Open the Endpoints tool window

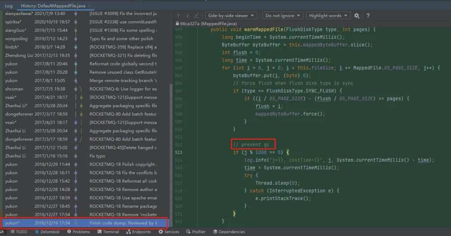tap(138, 231)
